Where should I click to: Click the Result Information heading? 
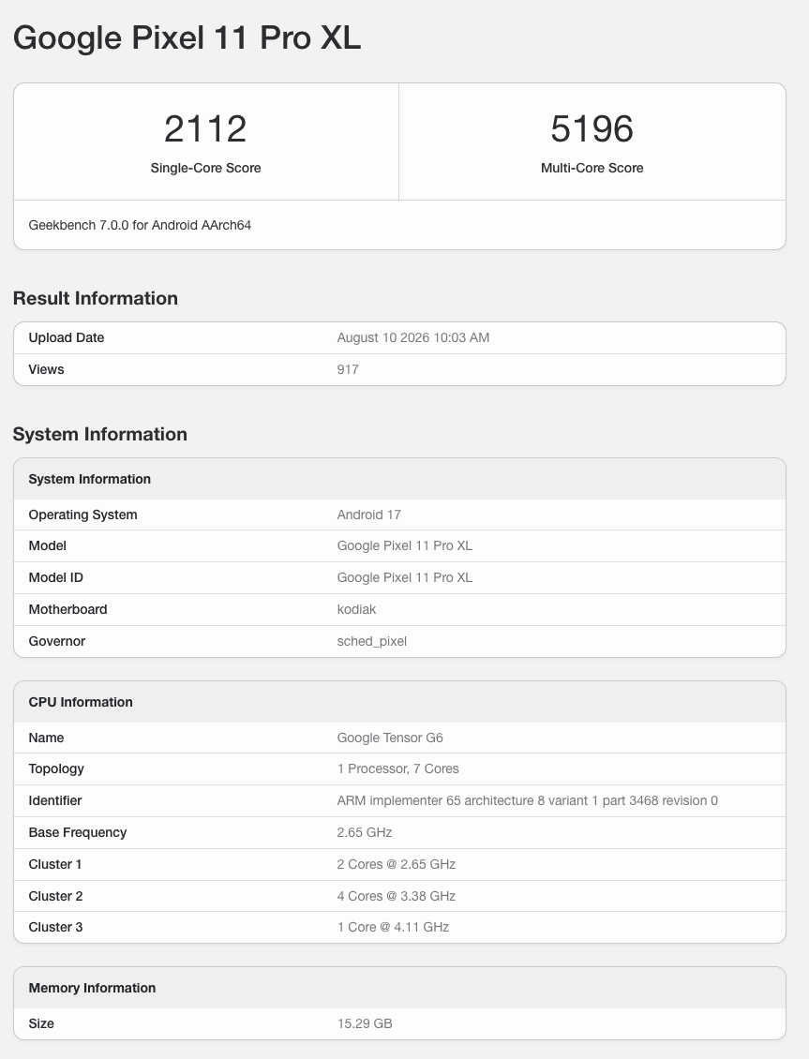point(96,298)
